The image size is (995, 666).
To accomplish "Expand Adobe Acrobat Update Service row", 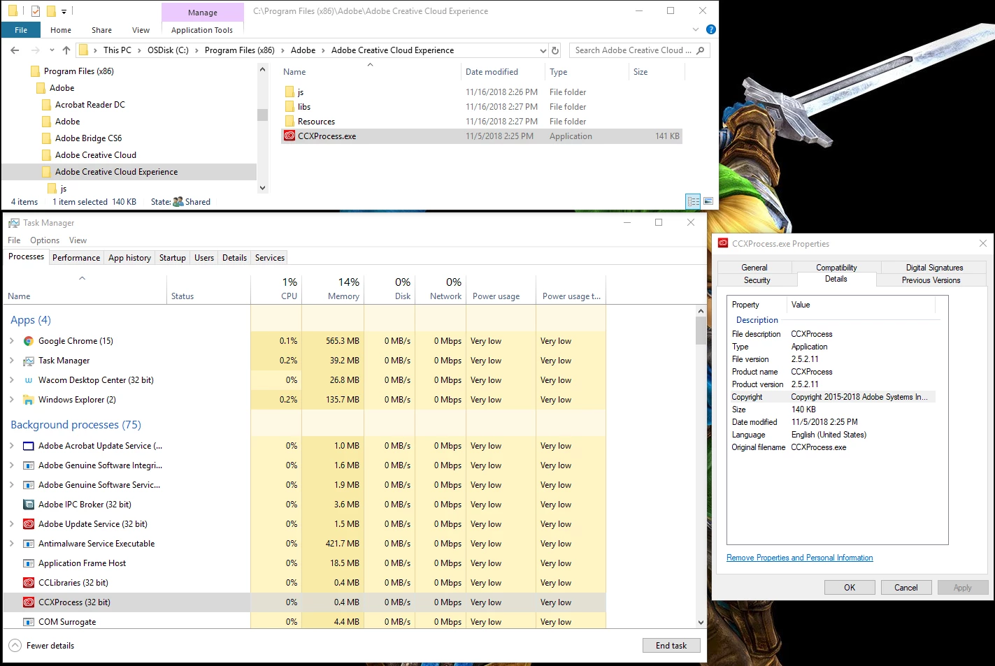I will (x=12, y=446).
